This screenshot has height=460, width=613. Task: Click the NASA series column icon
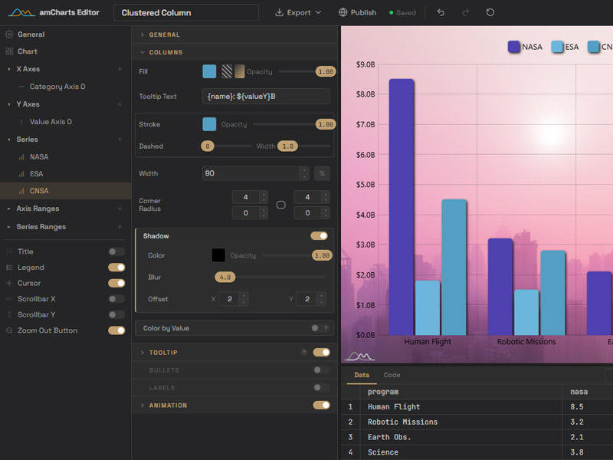tap(21, 157)
